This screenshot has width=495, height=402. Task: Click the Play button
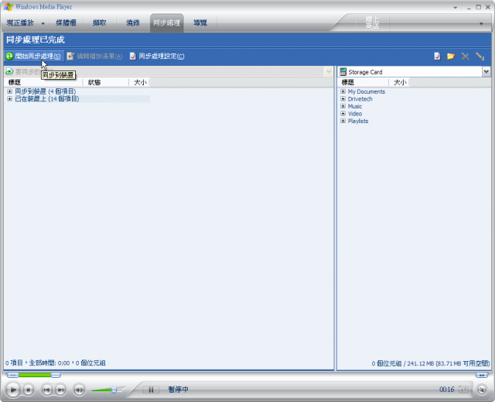click(13, 390)
